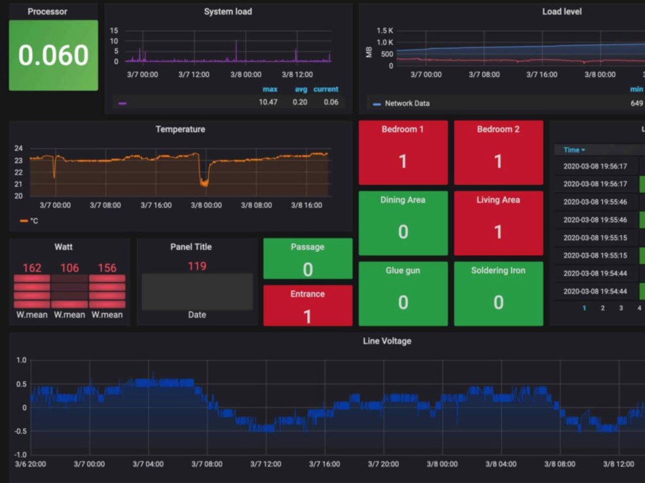Open the Load level panel title dropdown
Image resolution: width=645 pixels, height=483 pixels.
point(561,12)
